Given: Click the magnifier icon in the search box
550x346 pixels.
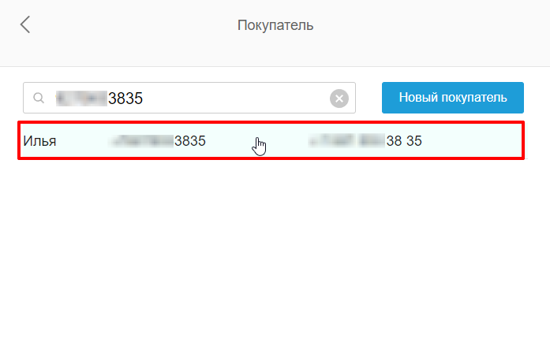Looking at the screenshot, I should [39, 98].
